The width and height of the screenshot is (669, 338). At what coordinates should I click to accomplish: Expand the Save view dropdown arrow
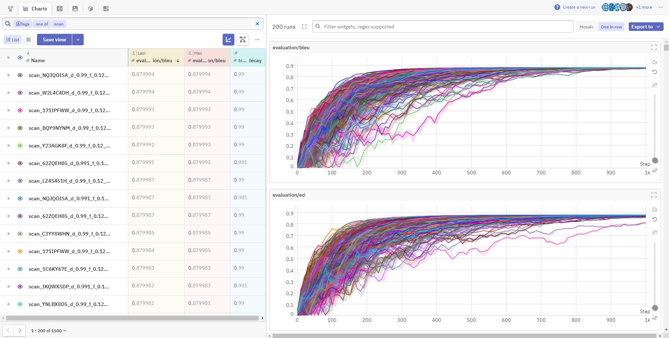[x=78, y=40]
